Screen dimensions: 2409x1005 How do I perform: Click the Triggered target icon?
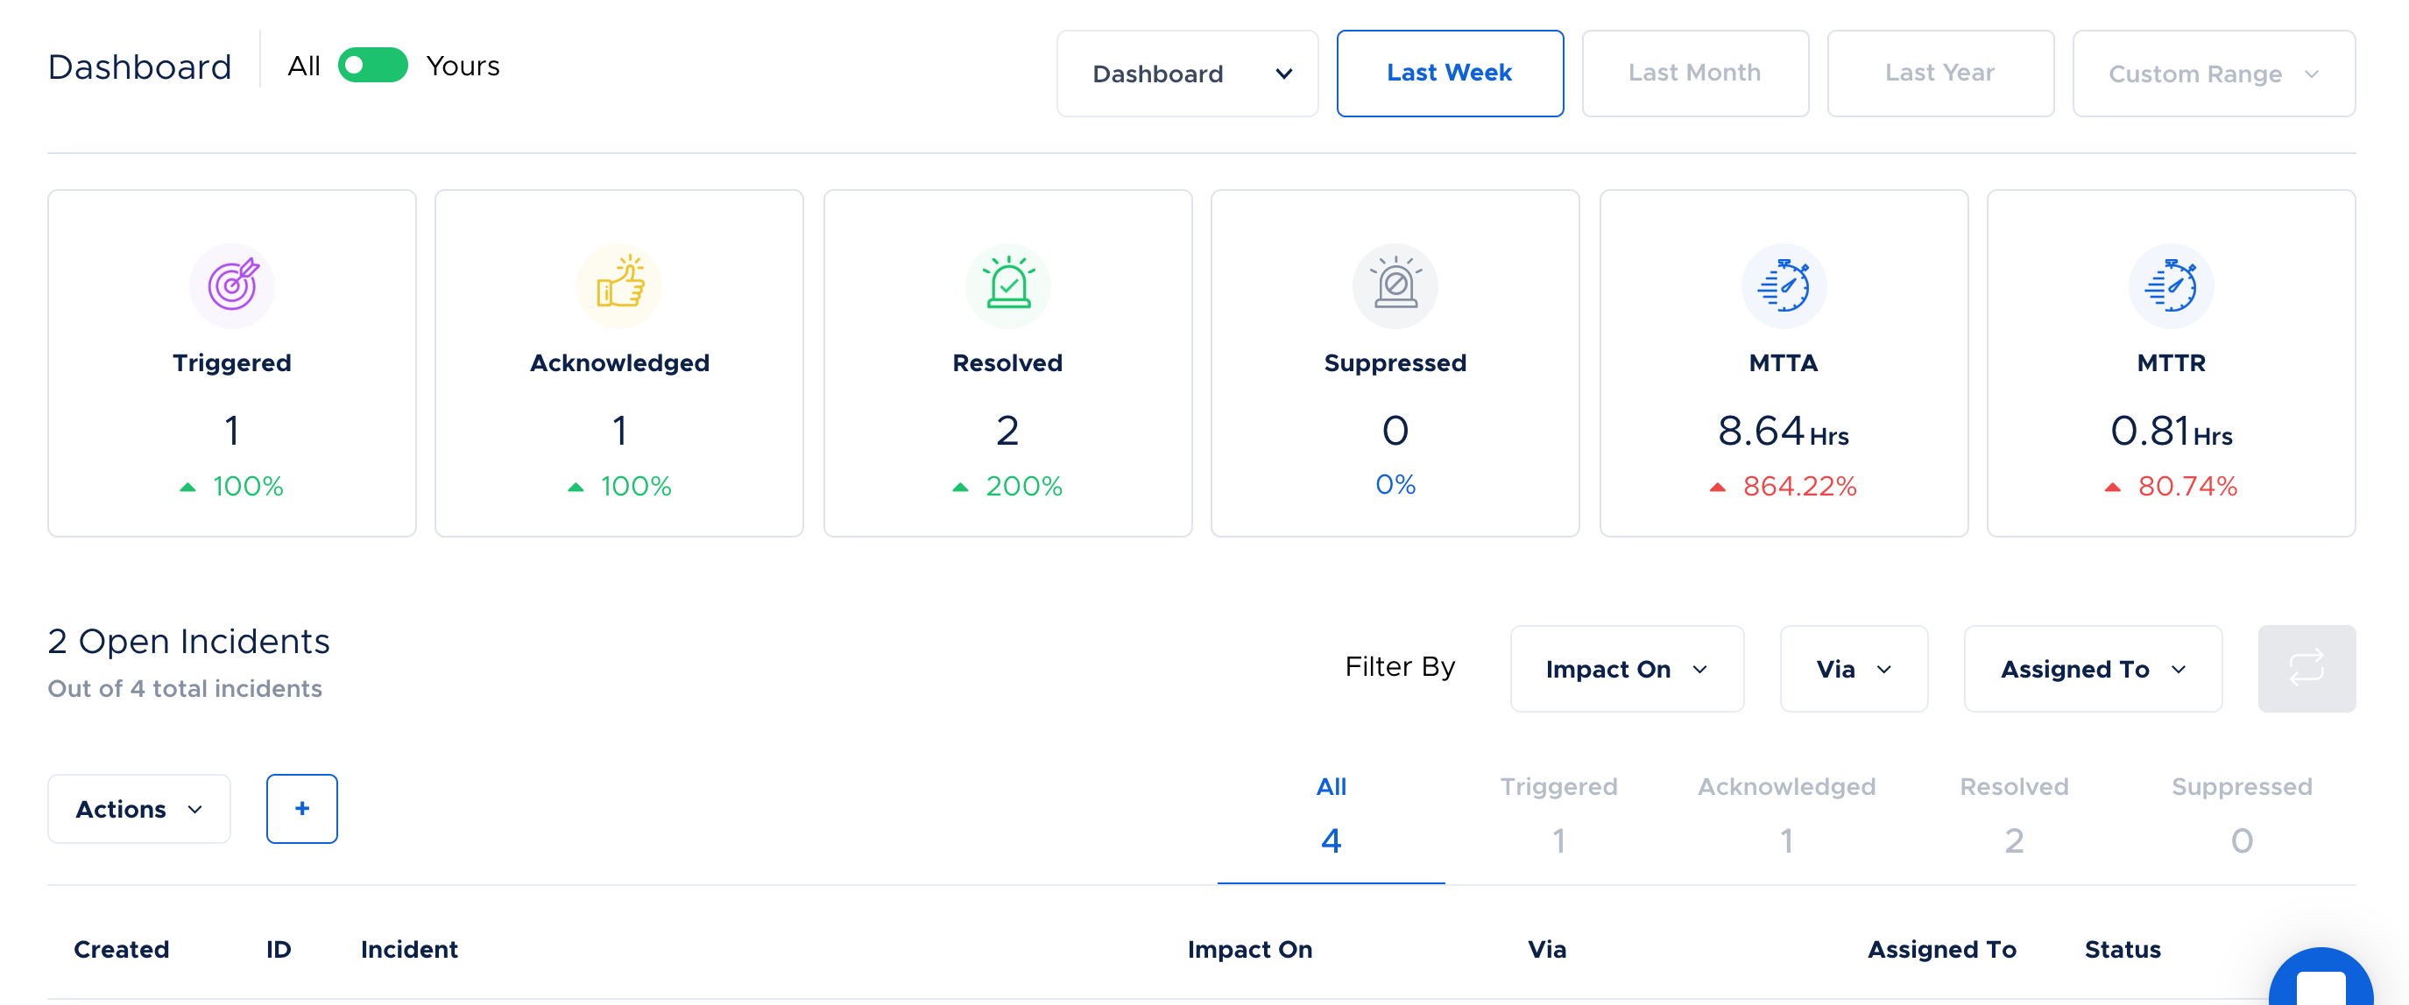click(x=232, y=285)
